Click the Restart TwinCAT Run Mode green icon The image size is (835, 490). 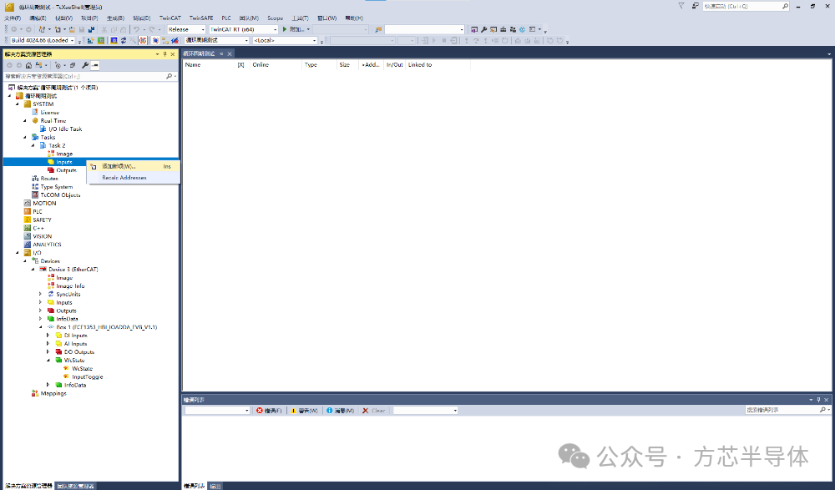[x=101, y=40]
